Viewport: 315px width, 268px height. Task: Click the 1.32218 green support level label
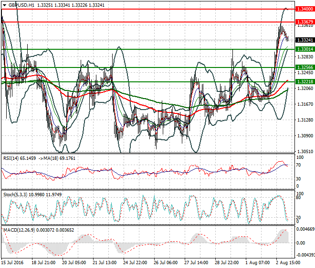pos(305,82)
